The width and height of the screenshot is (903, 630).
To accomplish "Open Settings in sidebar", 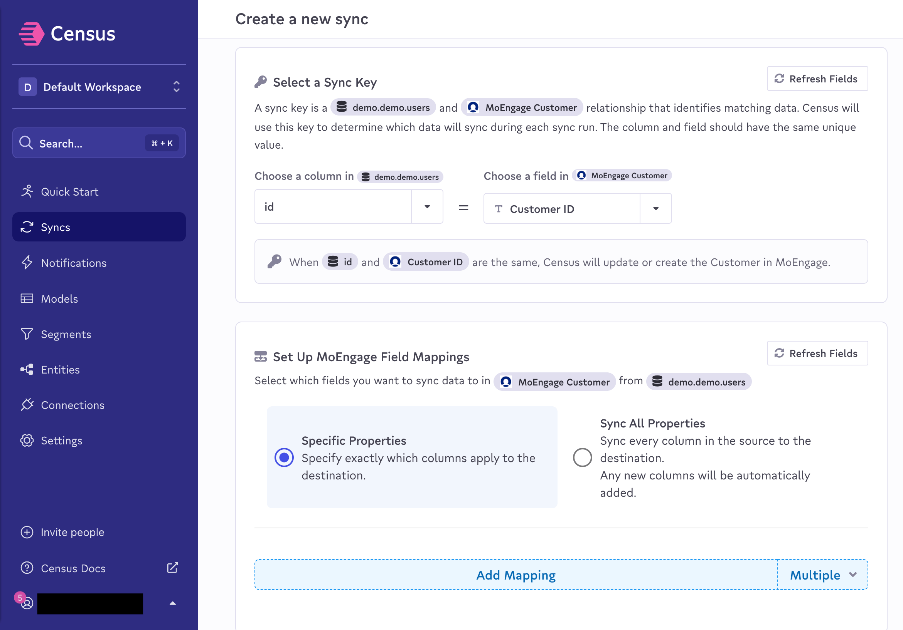I will (x=99, y=440).
